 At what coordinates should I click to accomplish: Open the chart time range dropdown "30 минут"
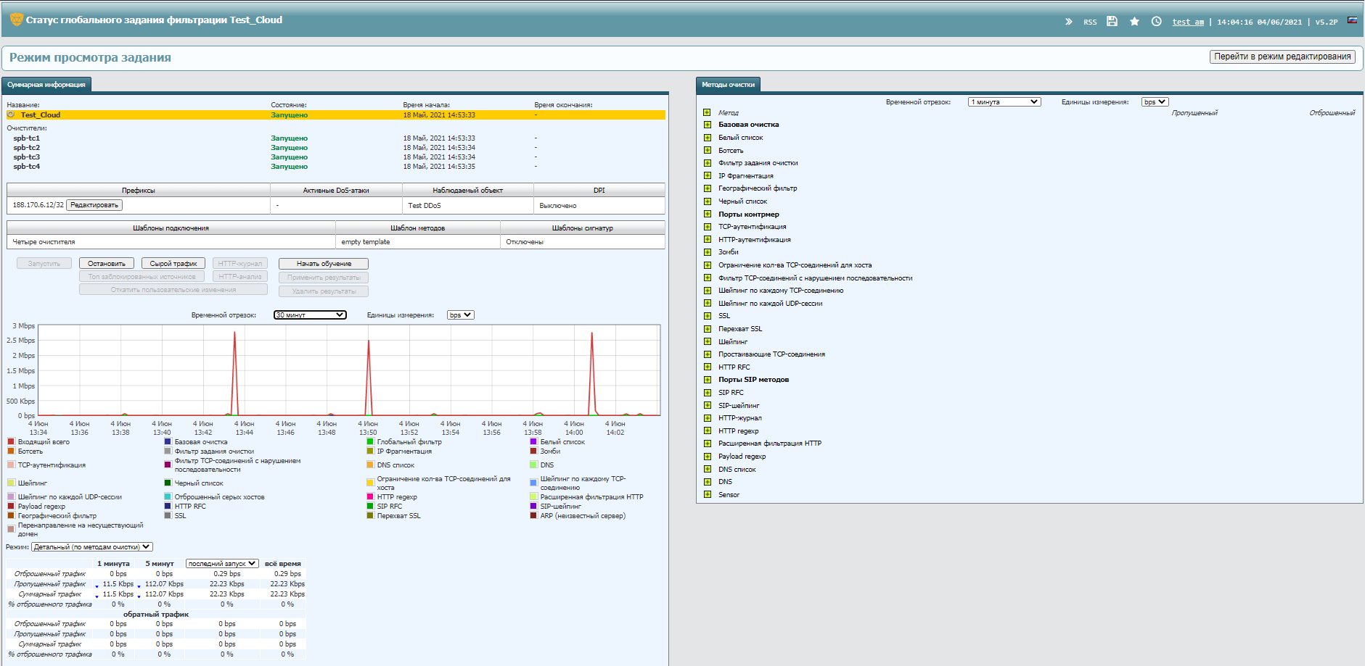310,315
